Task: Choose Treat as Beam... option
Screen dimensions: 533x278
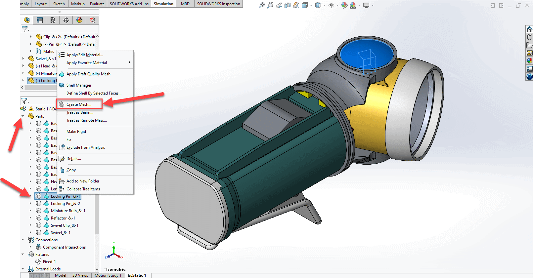Action: 80,112
